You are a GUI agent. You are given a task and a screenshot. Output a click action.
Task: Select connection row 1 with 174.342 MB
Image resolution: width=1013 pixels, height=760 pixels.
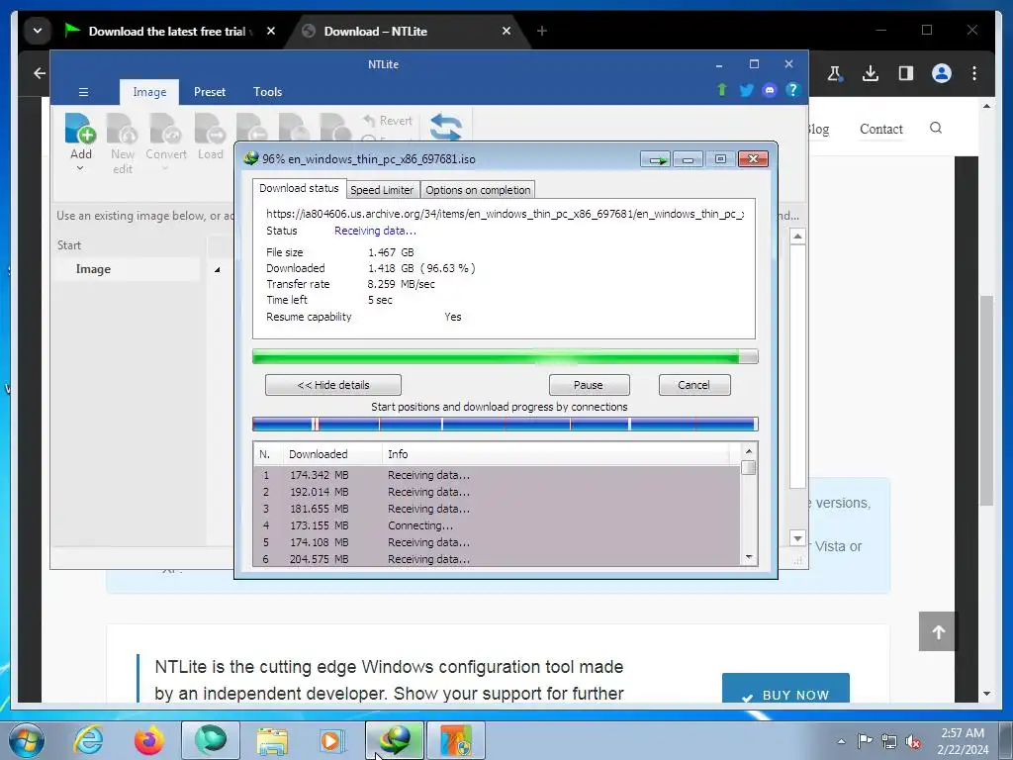[497, 475]
